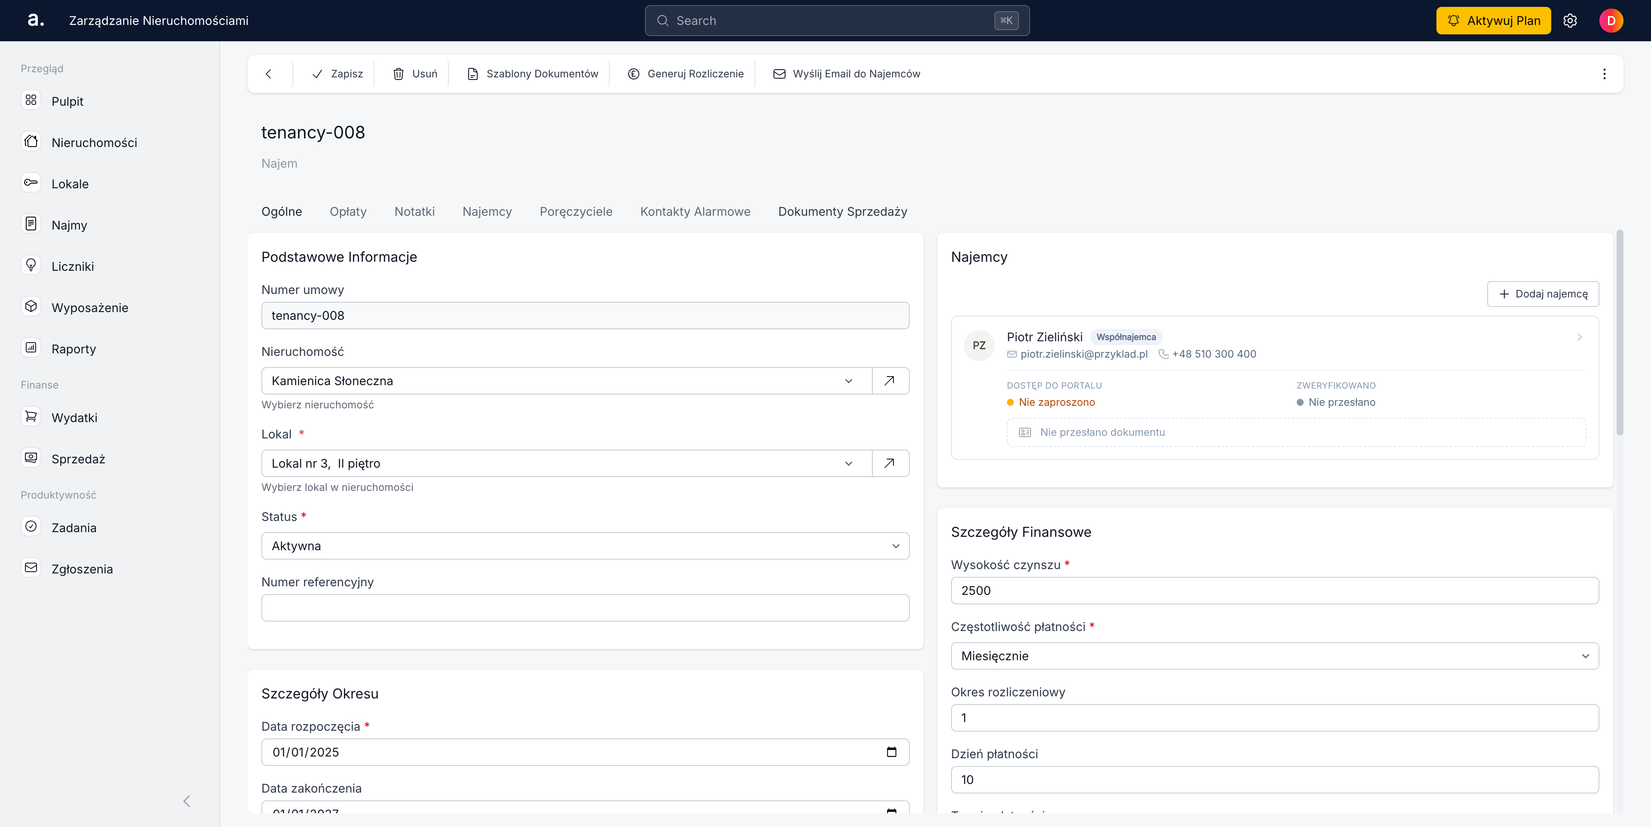1651x827 pixels.
Task: Switch to the Dokumenty Sprzedaży tab
Action: click(842, 211)
